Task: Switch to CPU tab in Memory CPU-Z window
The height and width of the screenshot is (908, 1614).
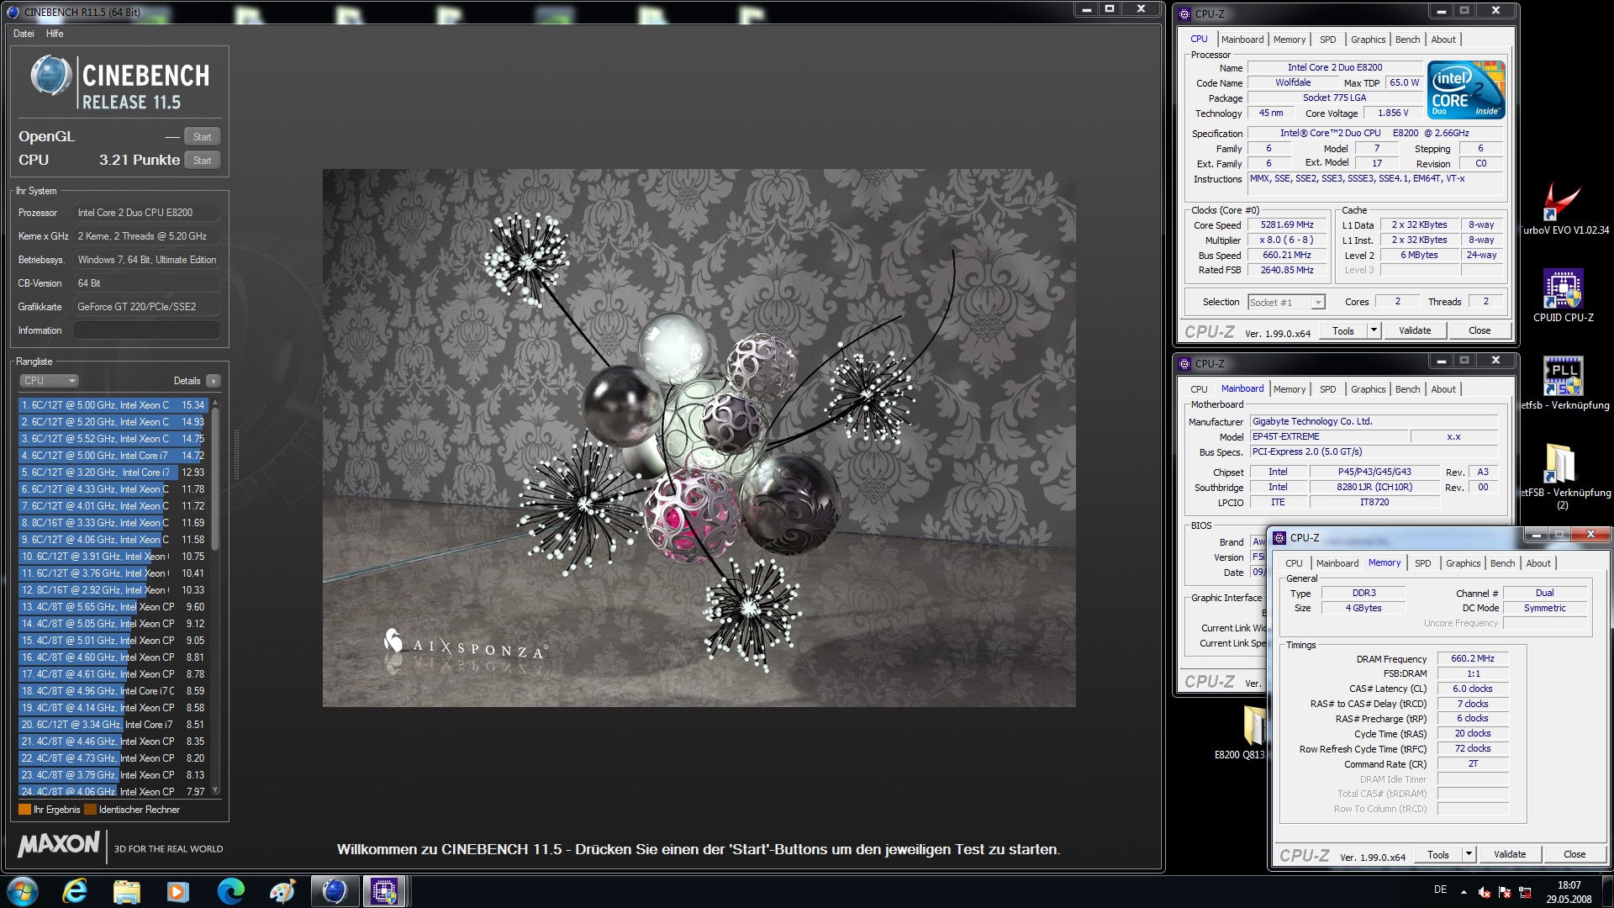Action: (x=1295, y=563)
